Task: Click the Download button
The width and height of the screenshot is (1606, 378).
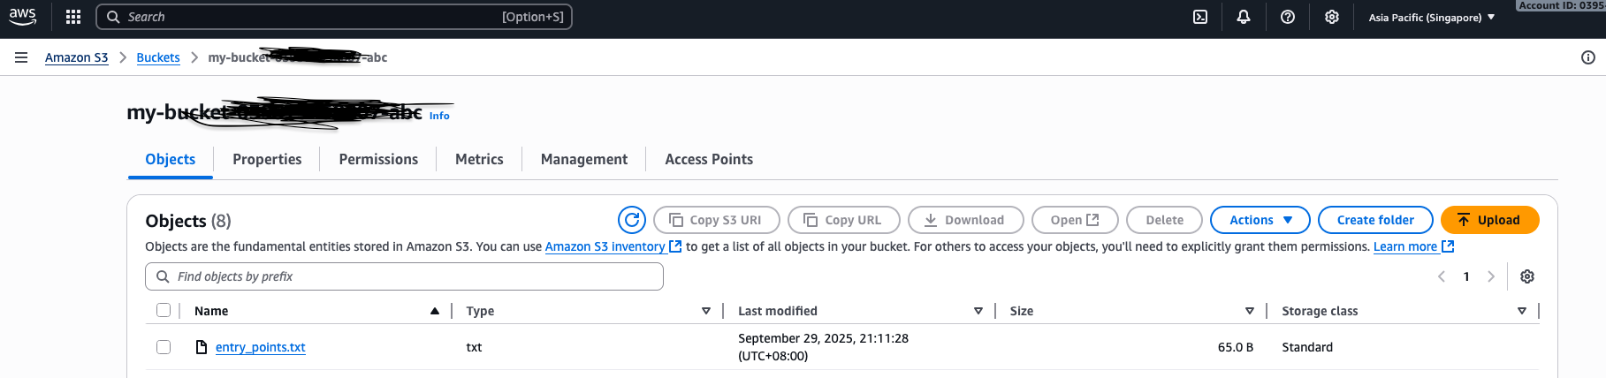Action: click(965, 220)
